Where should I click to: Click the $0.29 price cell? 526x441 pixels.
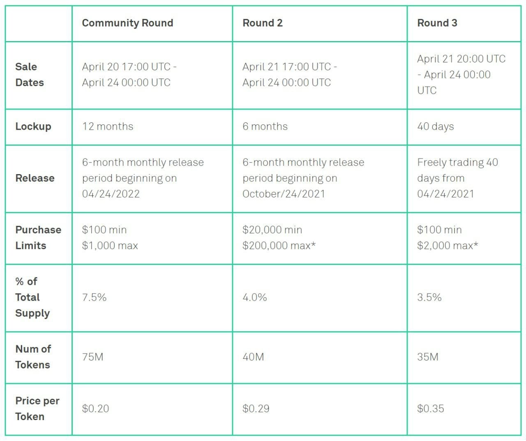click(x=256, y=409)
